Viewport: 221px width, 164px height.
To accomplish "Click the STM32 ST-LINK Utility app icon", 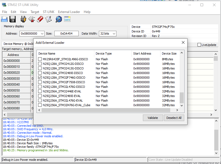I will coord(4,5).
